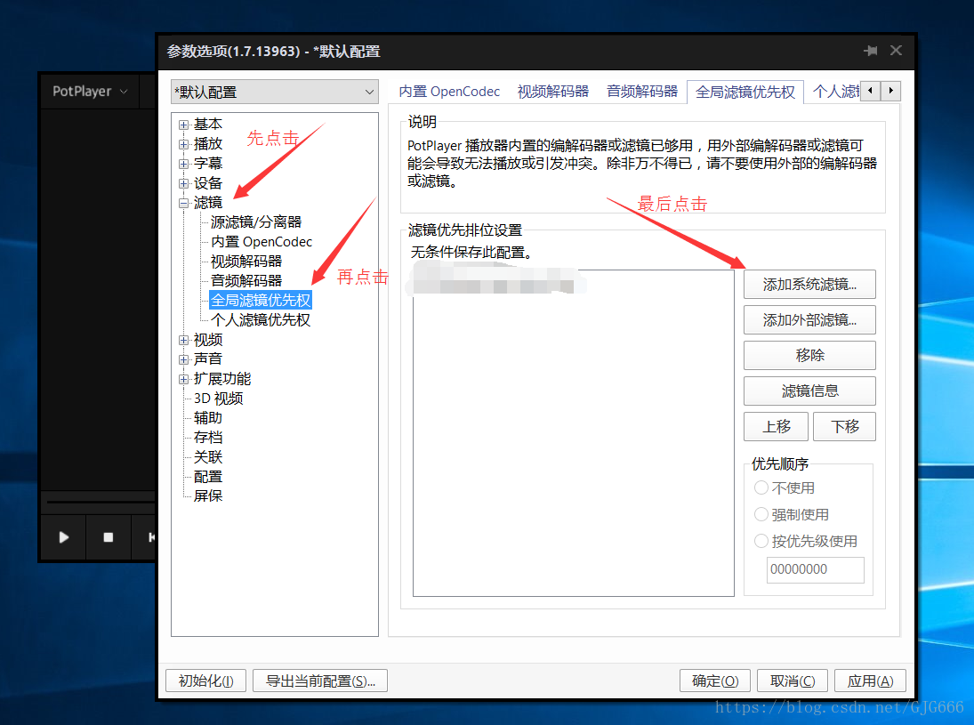
Task: Select 存档 in the tree
Action: [x=207, y=438]
